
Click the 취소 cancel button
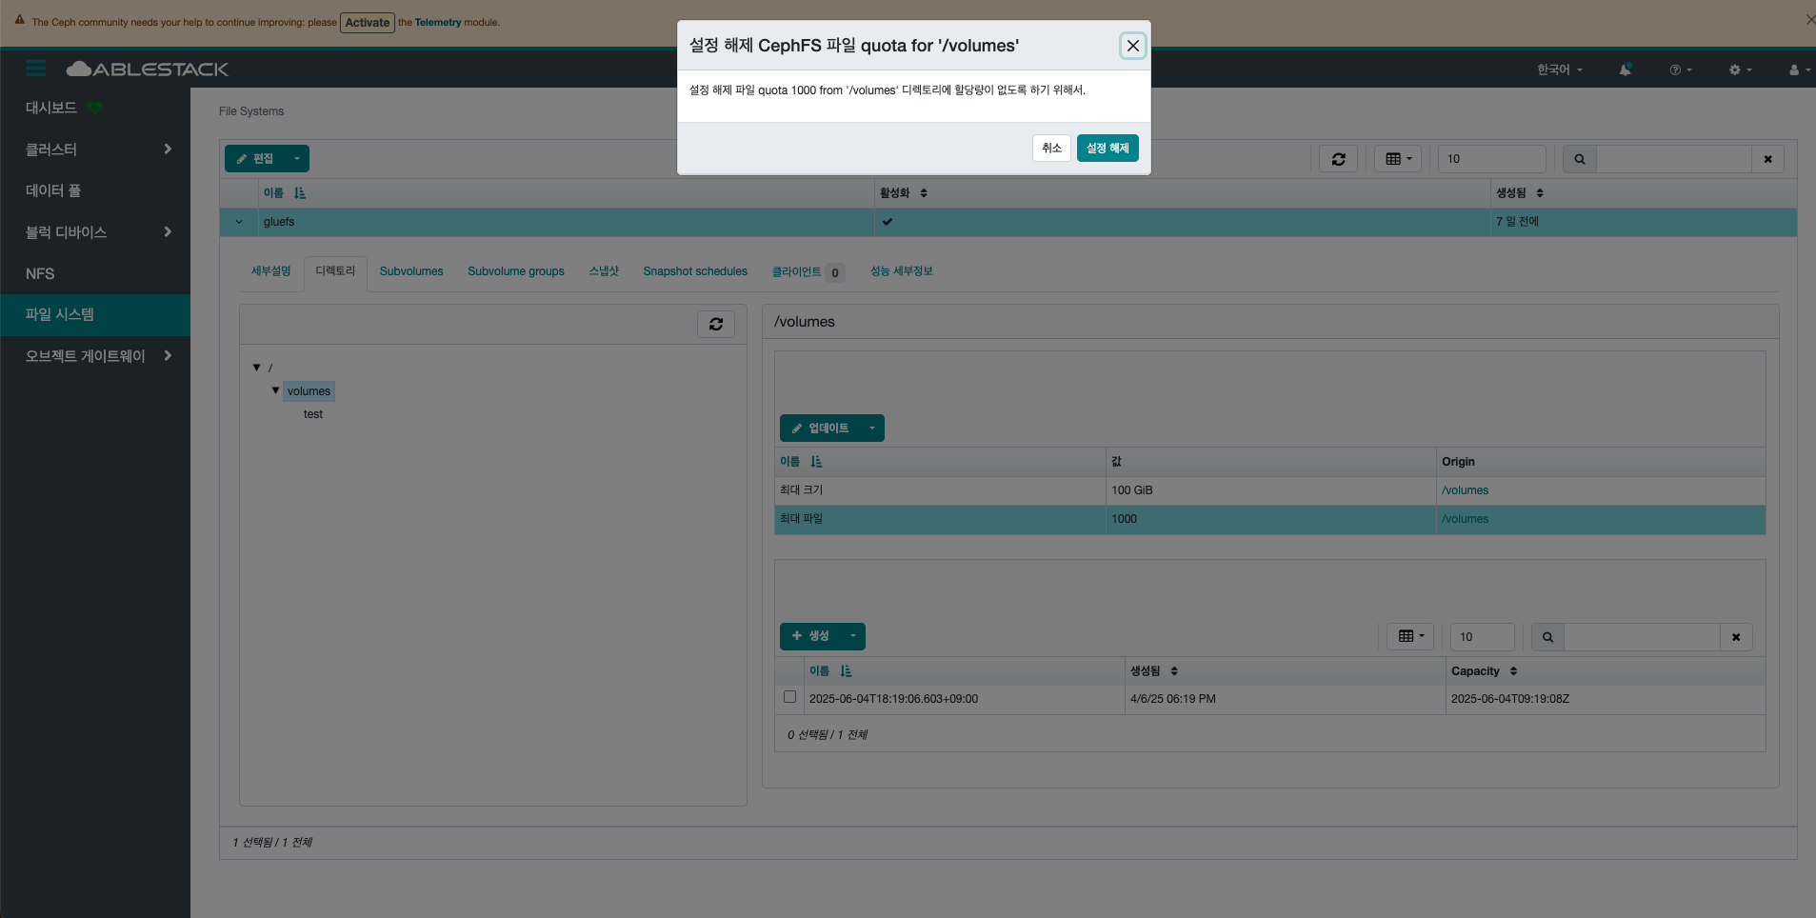tap(1051, 149)
